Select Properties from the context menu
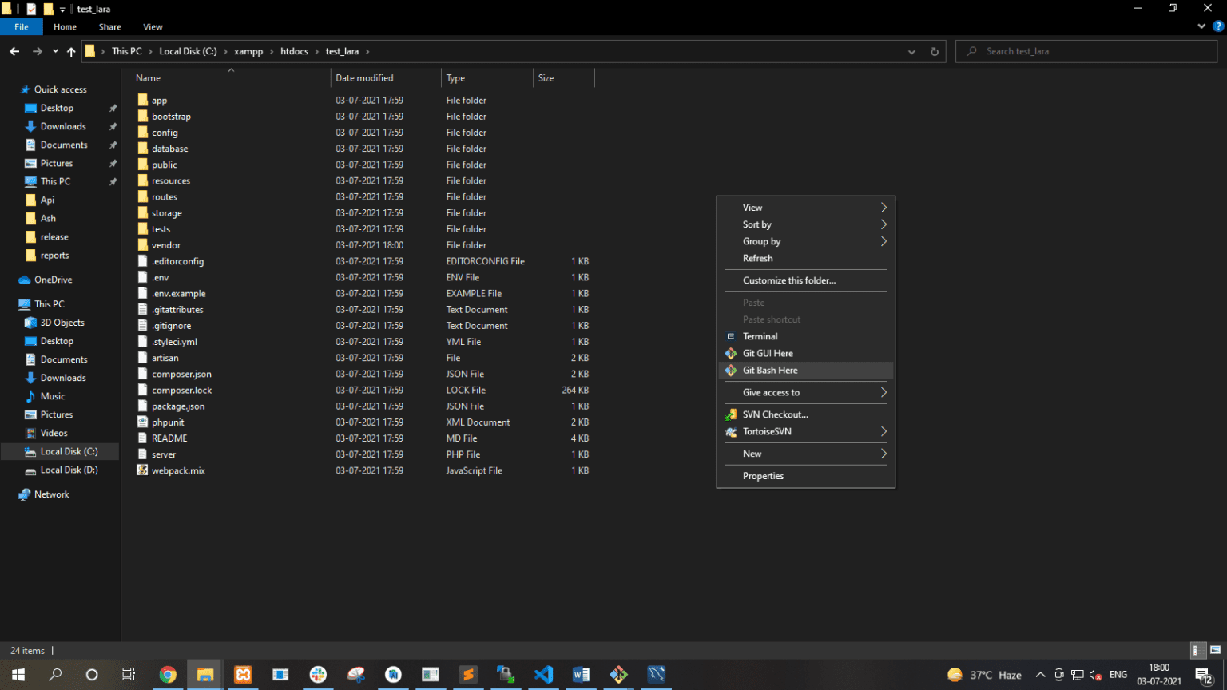The width and height of the screenshot is (1227, 690). click(763, 477)
